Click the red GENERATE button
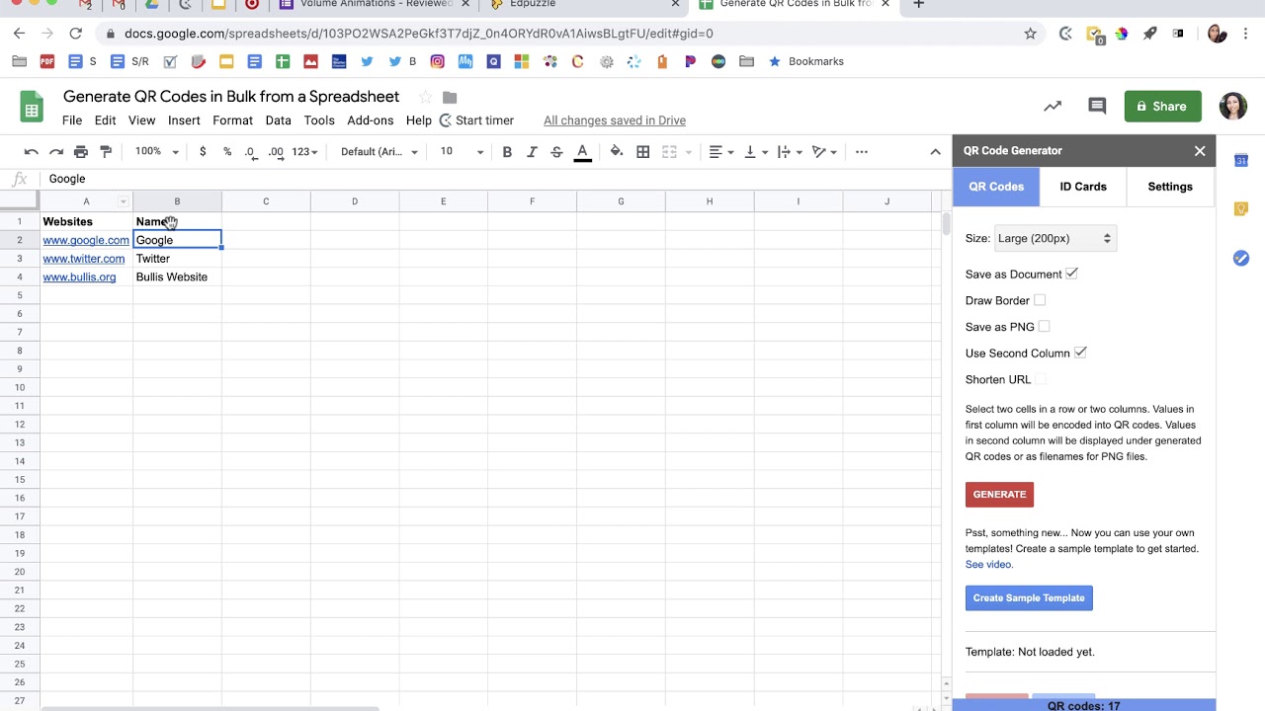 [x=999, y=494]
